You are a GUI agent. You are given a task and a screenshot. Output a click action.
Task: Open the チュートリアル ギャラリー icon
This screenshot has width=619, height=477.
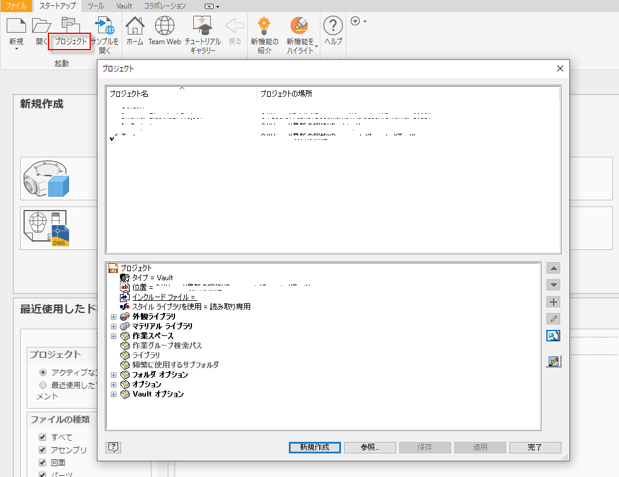coord(202,25)
